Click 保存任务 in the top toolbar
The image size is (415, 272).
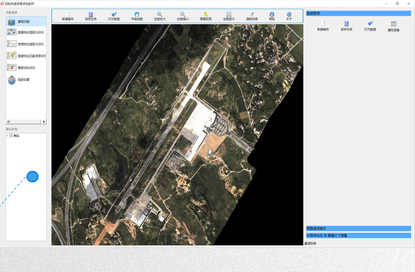click(91, 16)
